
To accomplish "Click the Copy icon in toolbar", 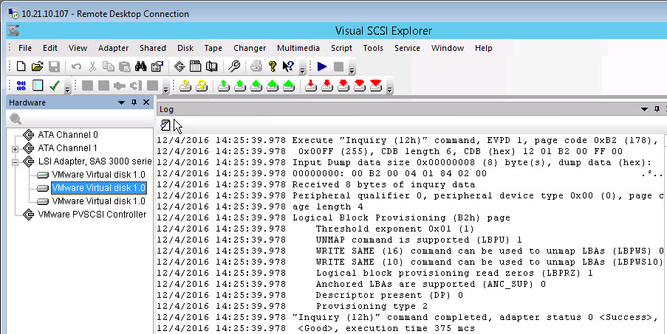I will click(x=109, y=66).
